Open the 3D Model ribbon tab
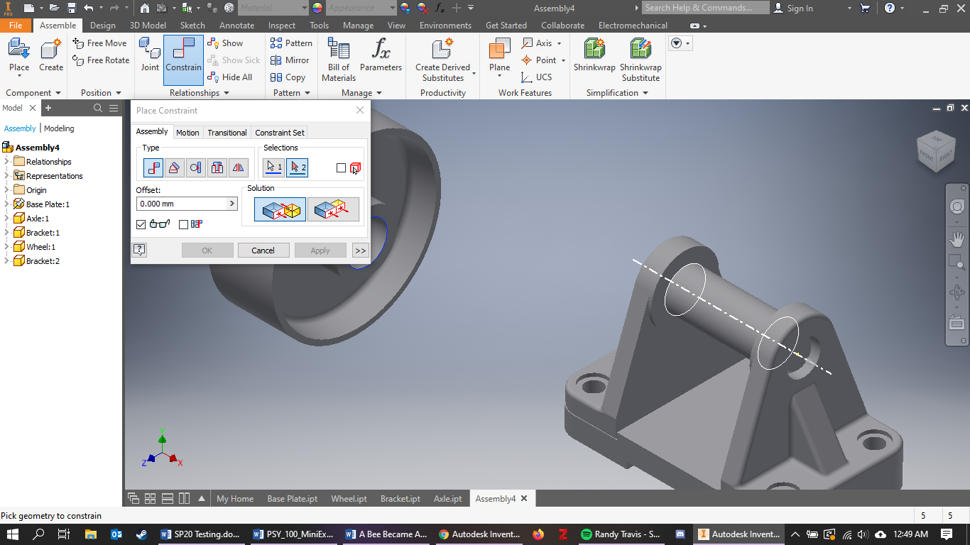Screen dimensions: 970x545 click(x=148, y=26)
